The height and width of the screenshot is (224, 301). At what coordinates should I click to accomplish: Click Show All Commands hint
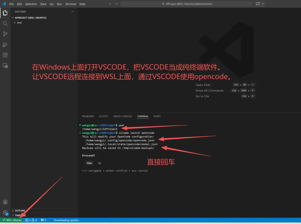pos(209,91)
